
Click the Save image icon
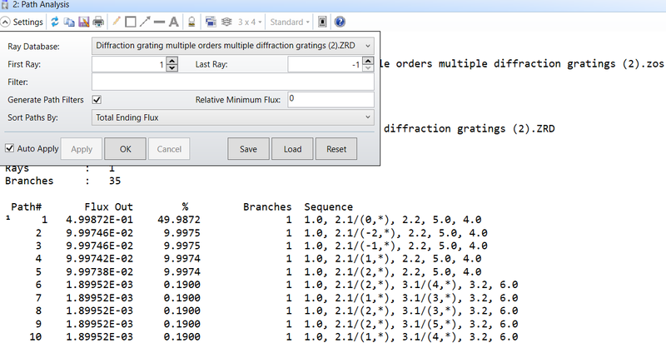[83, 22]
